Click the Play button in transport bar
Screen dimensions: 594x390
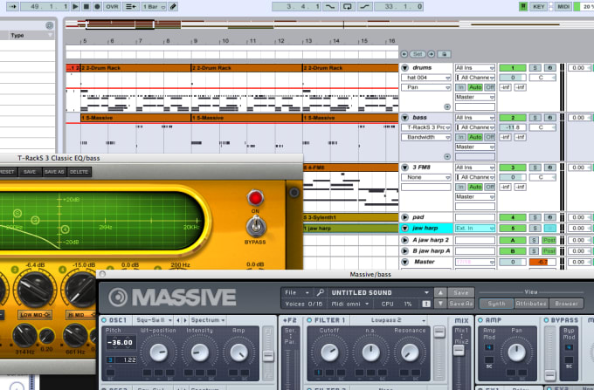point(75,6)
